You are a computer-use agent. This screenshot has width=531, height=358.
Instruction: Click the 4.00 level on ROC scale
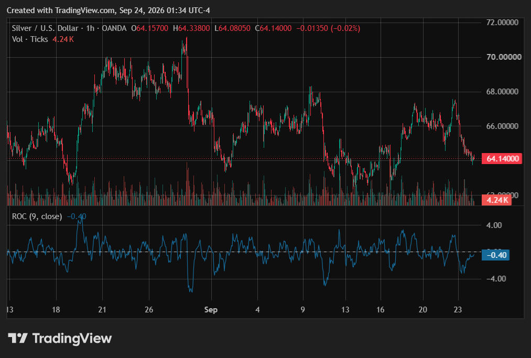point(494,225)
